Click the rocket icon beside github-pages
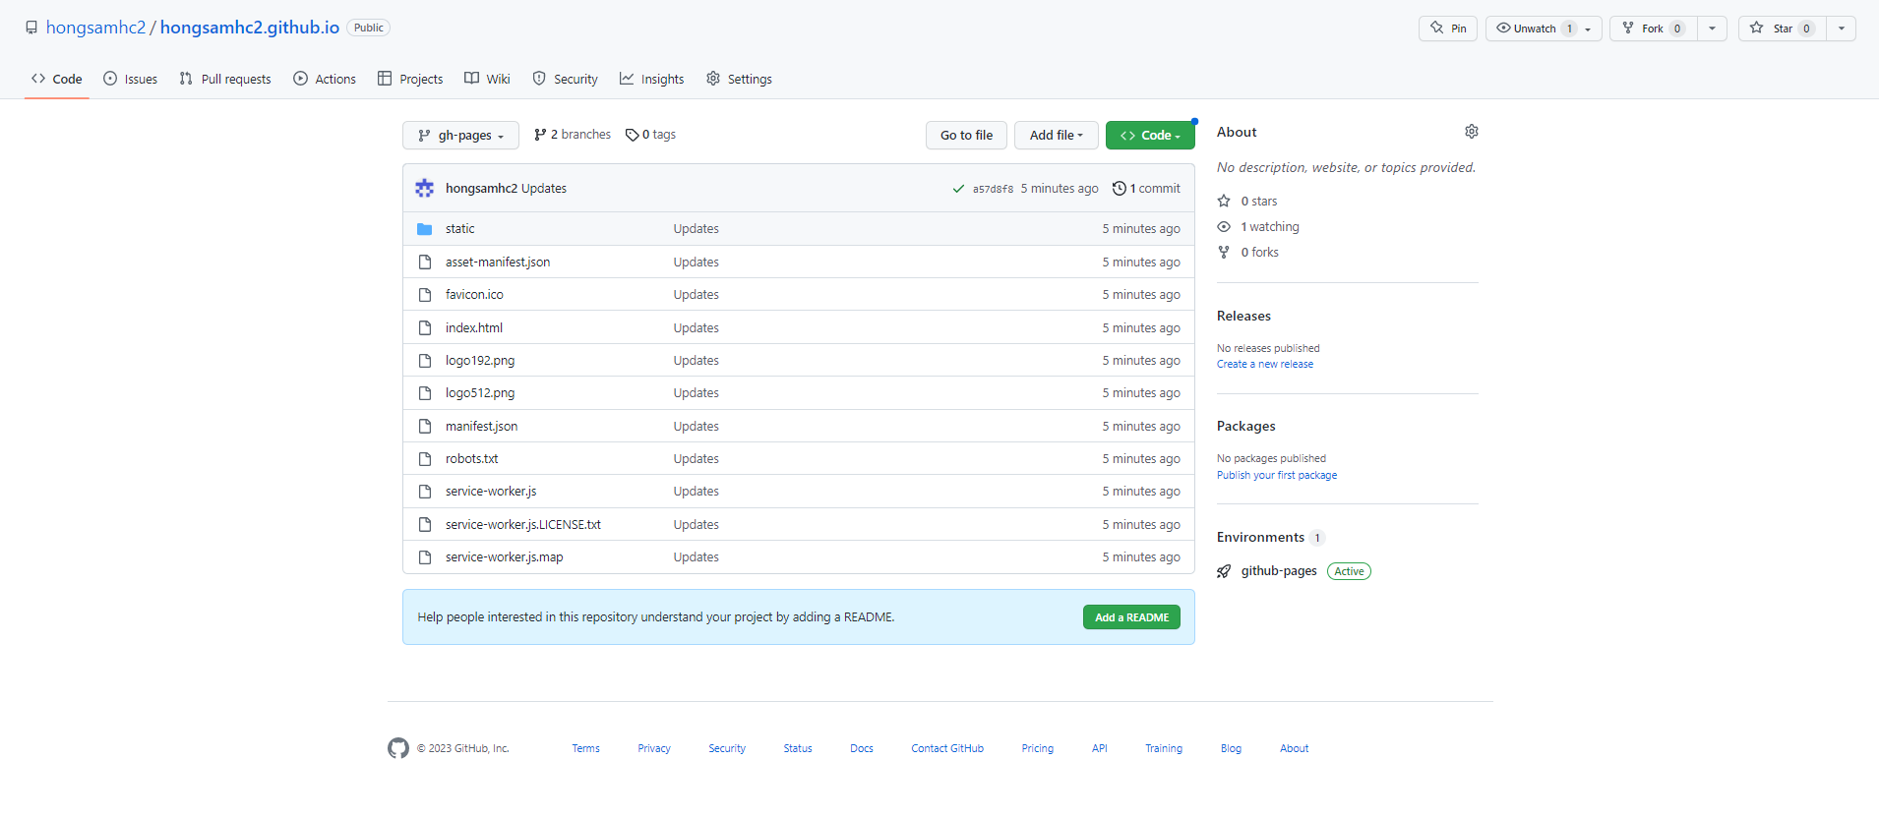Image resolution: width=1879 pixels, height=818 pixels. pos(1224,571)
